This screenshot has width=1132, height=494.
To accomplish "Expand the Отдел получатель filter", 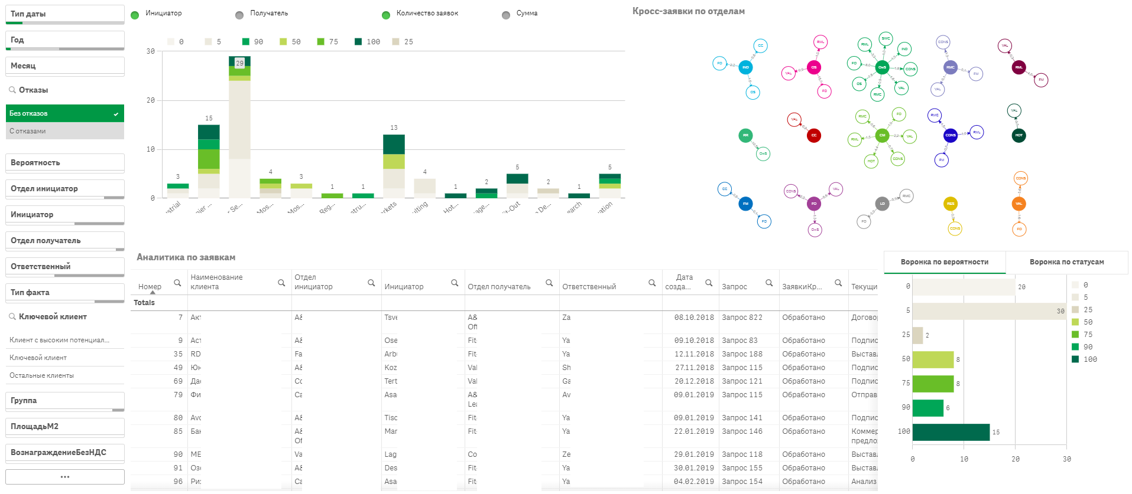I will coord(65,241).
